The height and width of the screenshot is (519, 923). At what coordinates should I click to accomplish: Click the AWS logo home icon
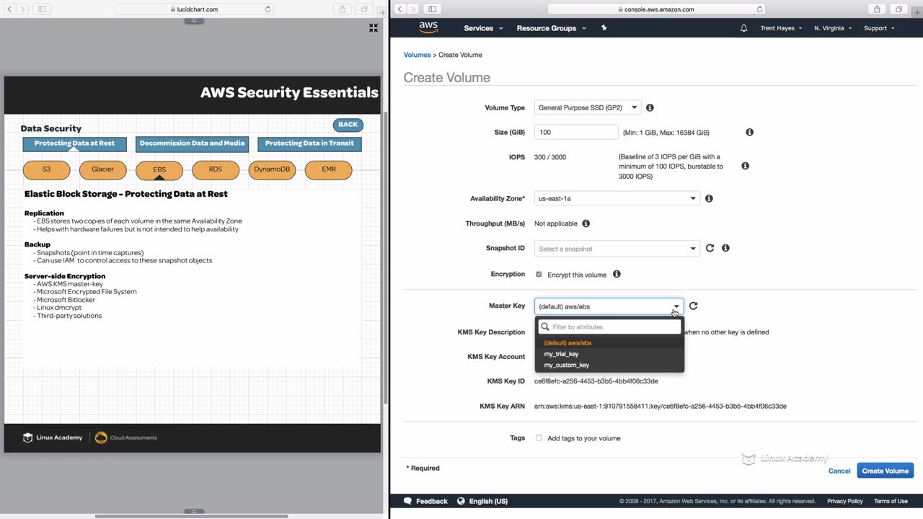[x=428, y=27]
